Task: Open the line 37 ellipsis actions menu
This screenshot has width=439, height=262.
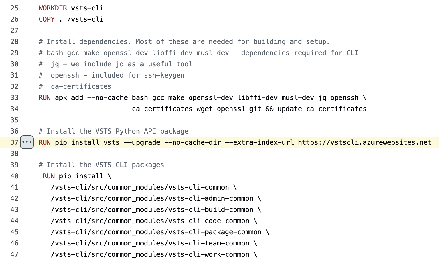Action: [x=27, y=142]
